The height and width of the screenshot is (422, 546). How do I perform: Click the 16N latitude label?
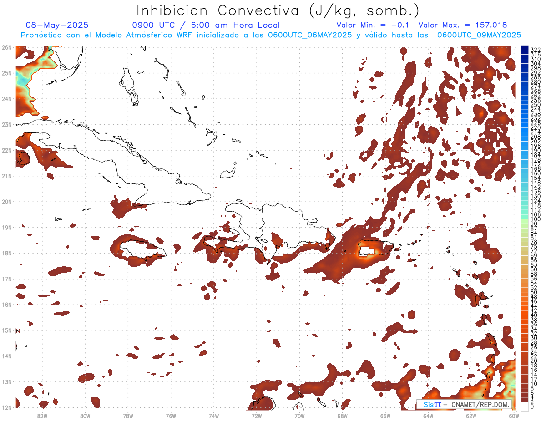(x=6, y=305)
